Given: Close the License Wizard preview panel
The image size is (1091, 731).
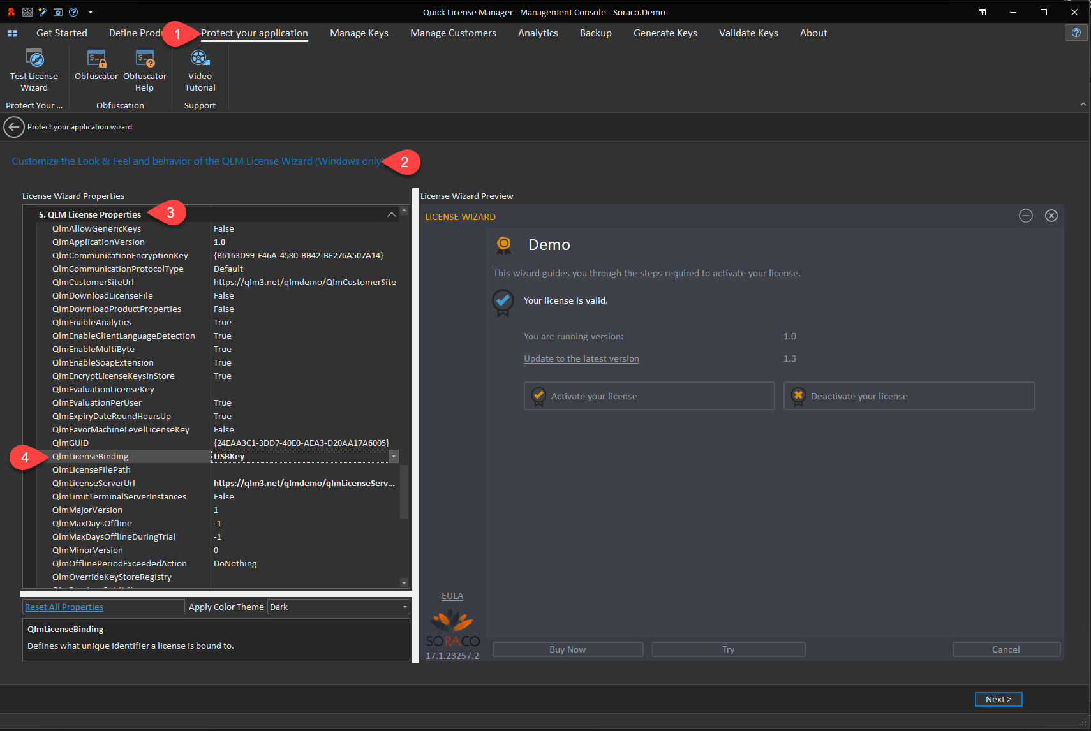Looking at the screenshot, I should 1051,216.
